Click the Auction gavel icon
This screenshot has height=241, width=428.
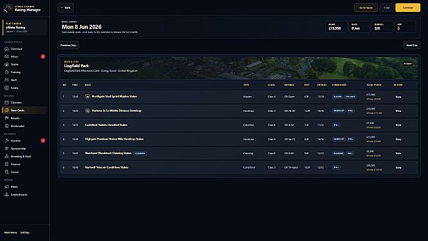(7, 141)
